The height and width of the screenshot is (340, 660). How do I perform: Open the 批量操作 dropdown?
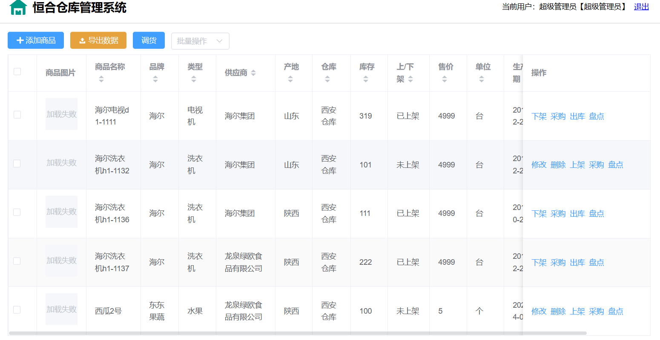pos(200,41)
